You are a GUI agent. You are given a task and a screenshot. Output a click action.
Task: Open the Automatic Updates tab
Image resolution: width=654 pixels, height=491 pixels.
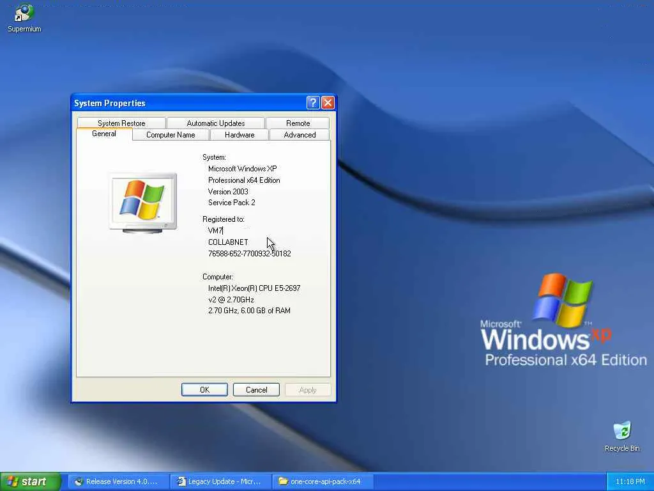click(x=216, y=123)
